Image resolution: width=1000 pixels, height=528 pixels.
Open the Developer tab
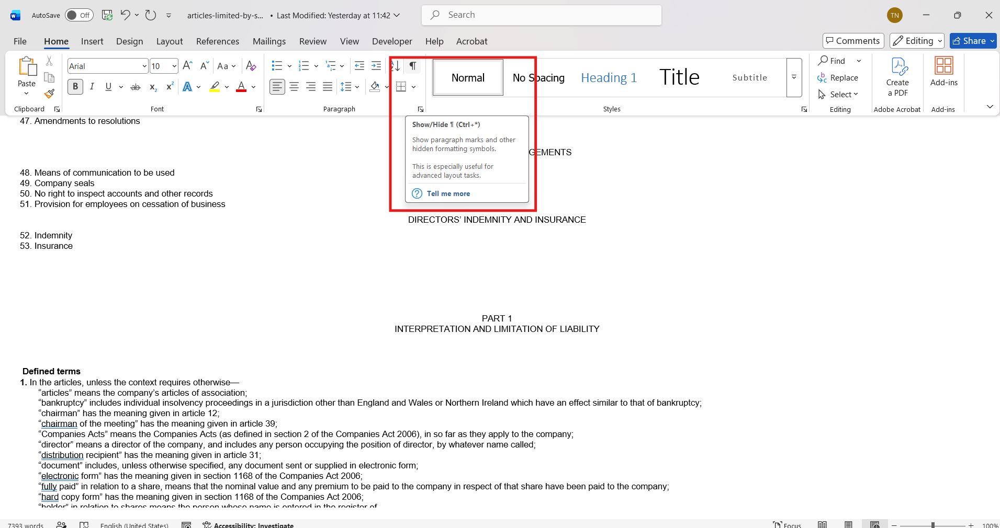tap(392, 41)
